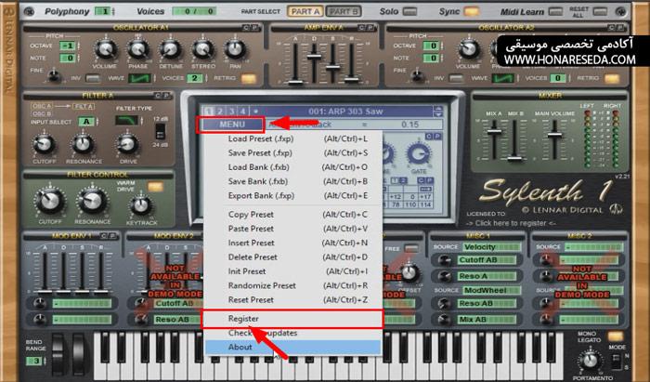Viewport: 650px width, 382px height.
Task: Click the Filter Control Cutoff knob
Action: (x=50, y=201)
